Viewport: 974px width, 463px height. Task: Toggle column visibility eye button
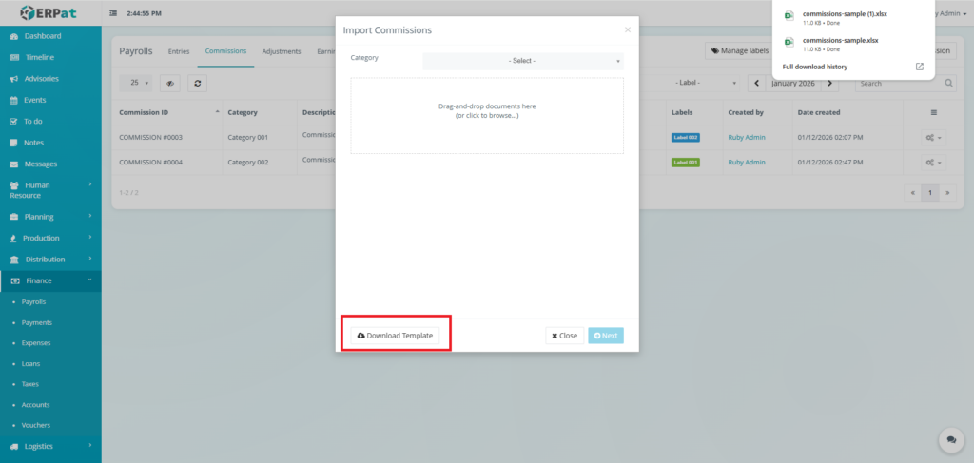coord(170,83)
